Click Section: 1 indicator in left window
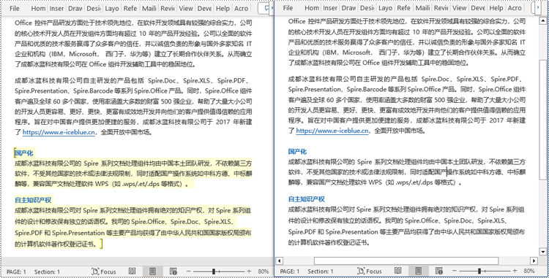 [x=47, y=271]
